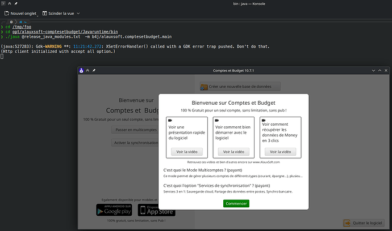Click keep-above arrows in Comptes et Budget titlebar
The height and width of the screenshot is (231, 392).
click(x=87, y=71)
